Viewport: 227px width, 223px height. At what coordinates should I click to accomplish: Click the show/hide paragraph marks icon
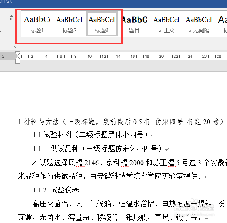pyautogui.click(x=11, y=17)
